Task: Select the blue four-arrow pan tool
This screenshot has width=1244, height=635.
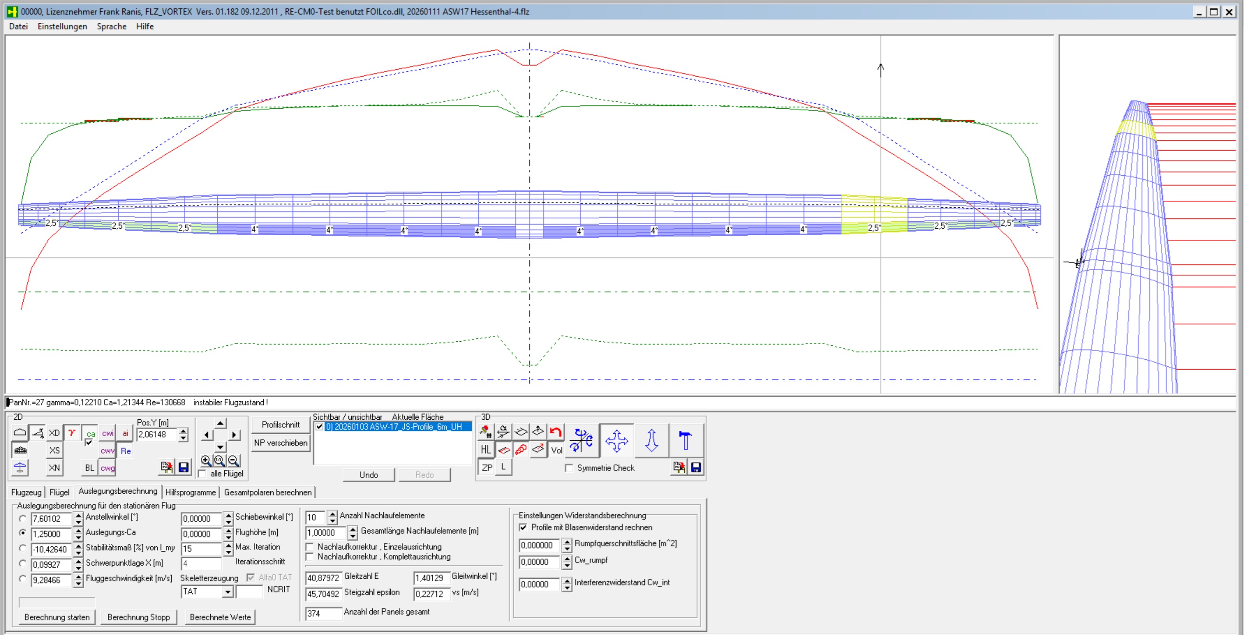Action: 617,440
